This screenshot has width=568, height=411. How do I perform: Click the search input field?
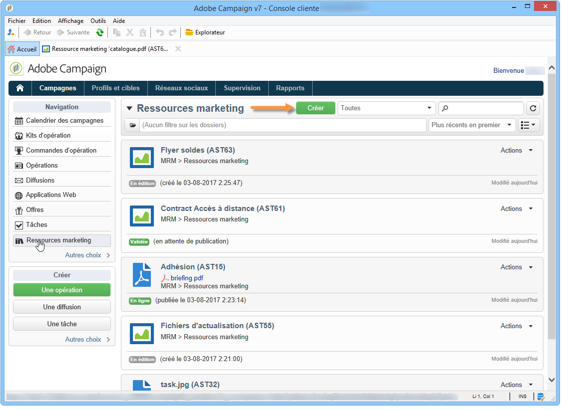point(481,108)
